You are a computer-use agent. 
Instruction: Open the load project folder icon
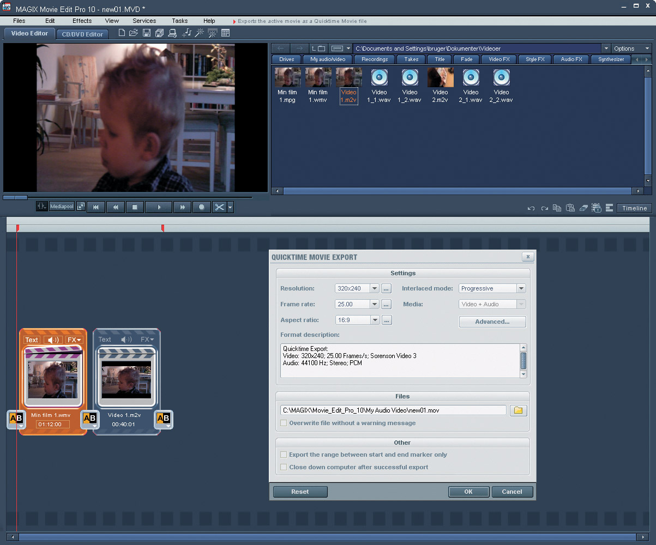(134, 33)
